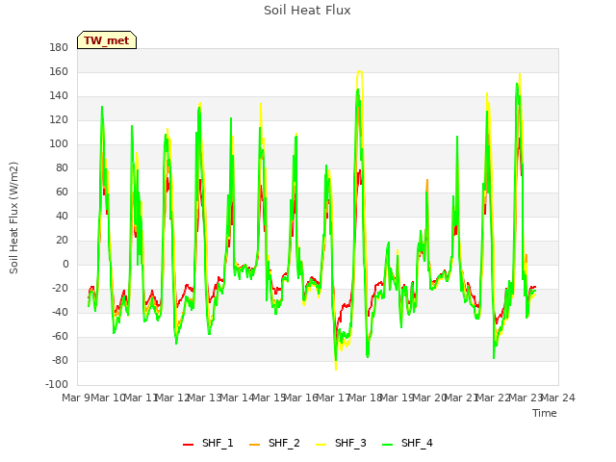The image size is (616, 462).
Task: Click the Mar 9 x-axis tick label
Action: [x=76, y=398]
